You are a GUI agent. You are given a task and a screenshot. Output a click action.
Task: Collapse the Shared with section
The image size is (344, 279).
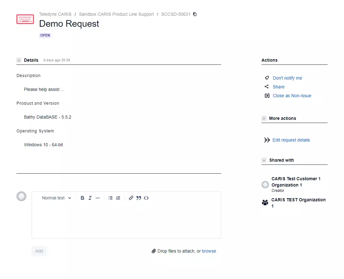click(264, 160)
